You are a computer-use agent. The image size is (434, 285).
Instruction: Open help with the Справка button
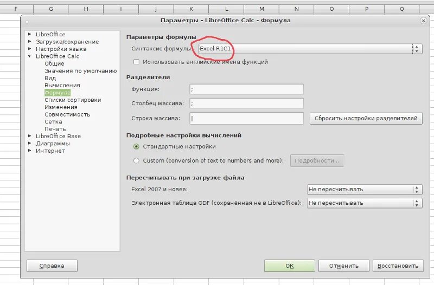[x=52, y=266]
